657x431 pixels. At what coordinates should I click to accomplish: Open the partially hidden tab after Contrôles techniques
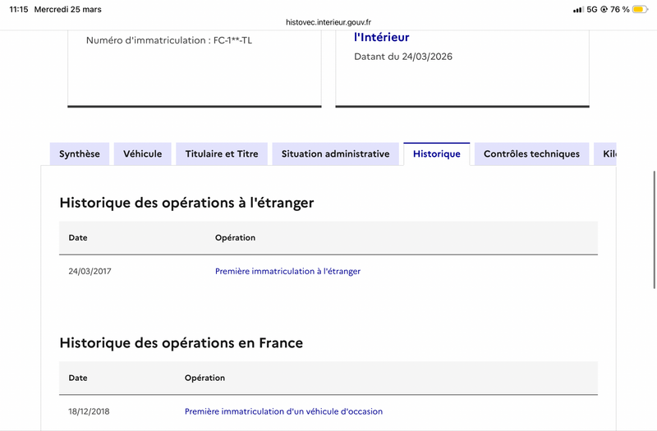(608, 154)
